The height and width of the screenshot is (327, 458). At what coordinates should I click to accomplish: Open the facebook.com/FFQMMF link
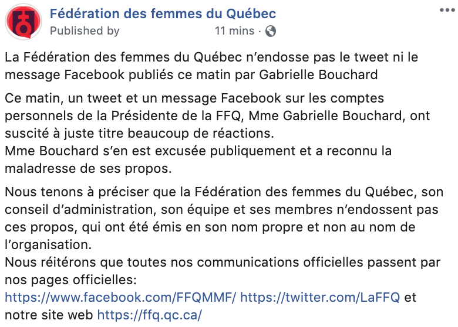tap(120, 297)
